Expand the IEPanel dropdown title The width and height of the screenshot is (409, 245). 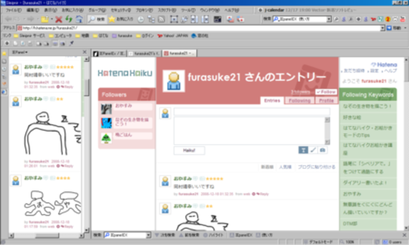(x=20, y=52)
